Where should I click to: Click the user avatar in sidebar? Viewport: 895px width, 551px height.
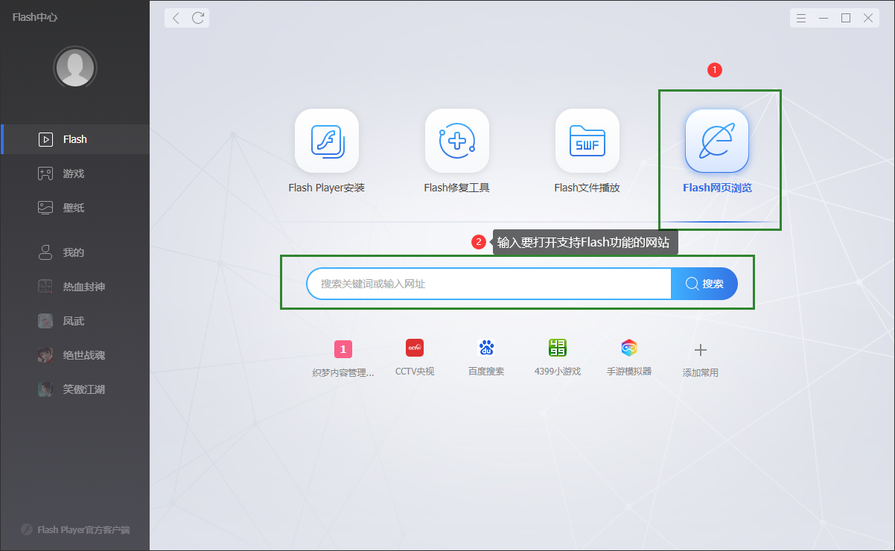(74, 69)
